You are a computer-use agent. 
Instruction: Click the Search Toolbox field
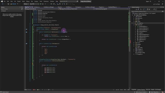pyautogui.click(x=12, y=9)
